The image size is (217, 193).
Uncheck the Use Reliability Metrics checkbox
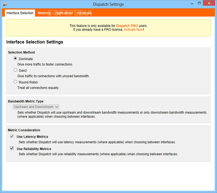coord(12,148)
